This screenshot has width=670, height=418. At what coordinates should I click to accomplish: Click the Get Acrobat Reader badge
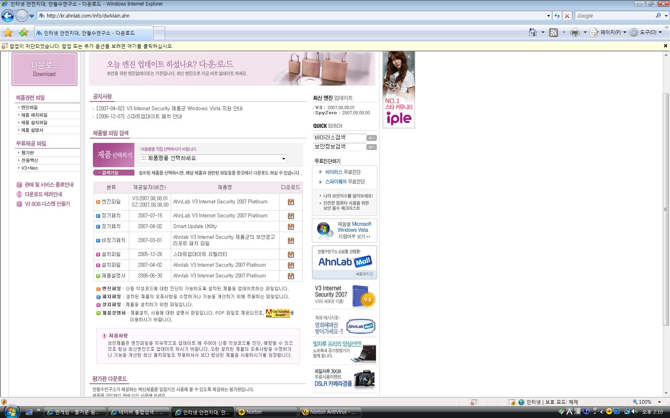coord(278,313)
